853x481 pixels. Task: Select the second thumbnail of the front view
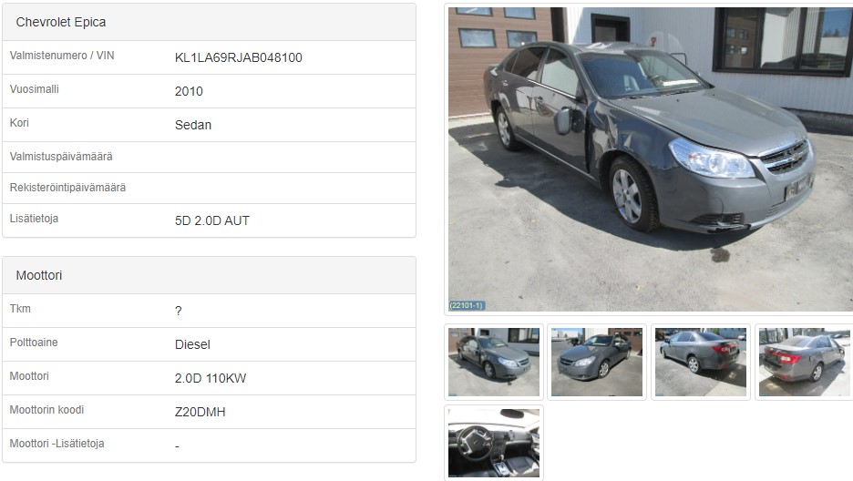click(597, 362)
